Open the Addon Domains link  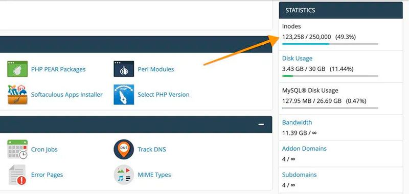(x=304, y=149)
